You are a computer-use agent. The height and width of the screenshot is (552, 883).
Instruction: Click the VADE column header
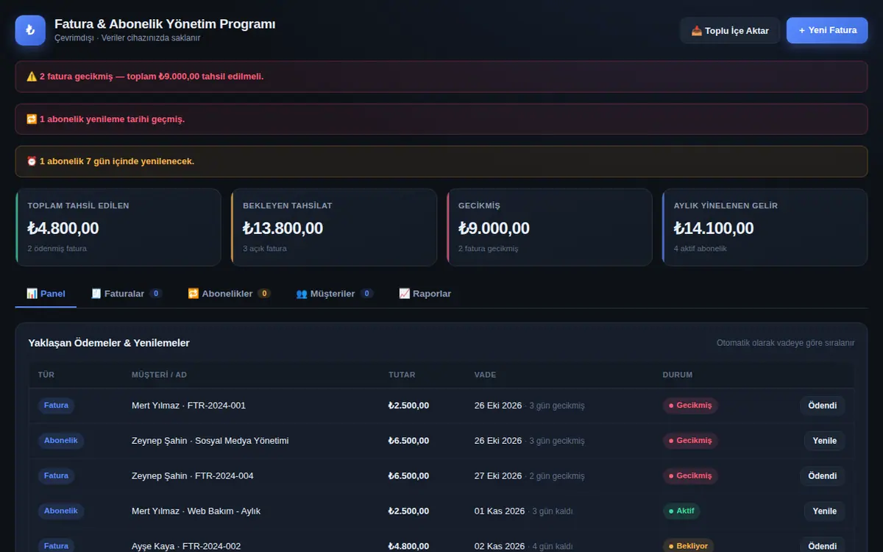click(485, 375)
